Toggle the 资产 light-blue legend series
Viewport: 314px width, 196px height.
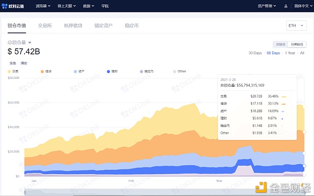(79, 72)
